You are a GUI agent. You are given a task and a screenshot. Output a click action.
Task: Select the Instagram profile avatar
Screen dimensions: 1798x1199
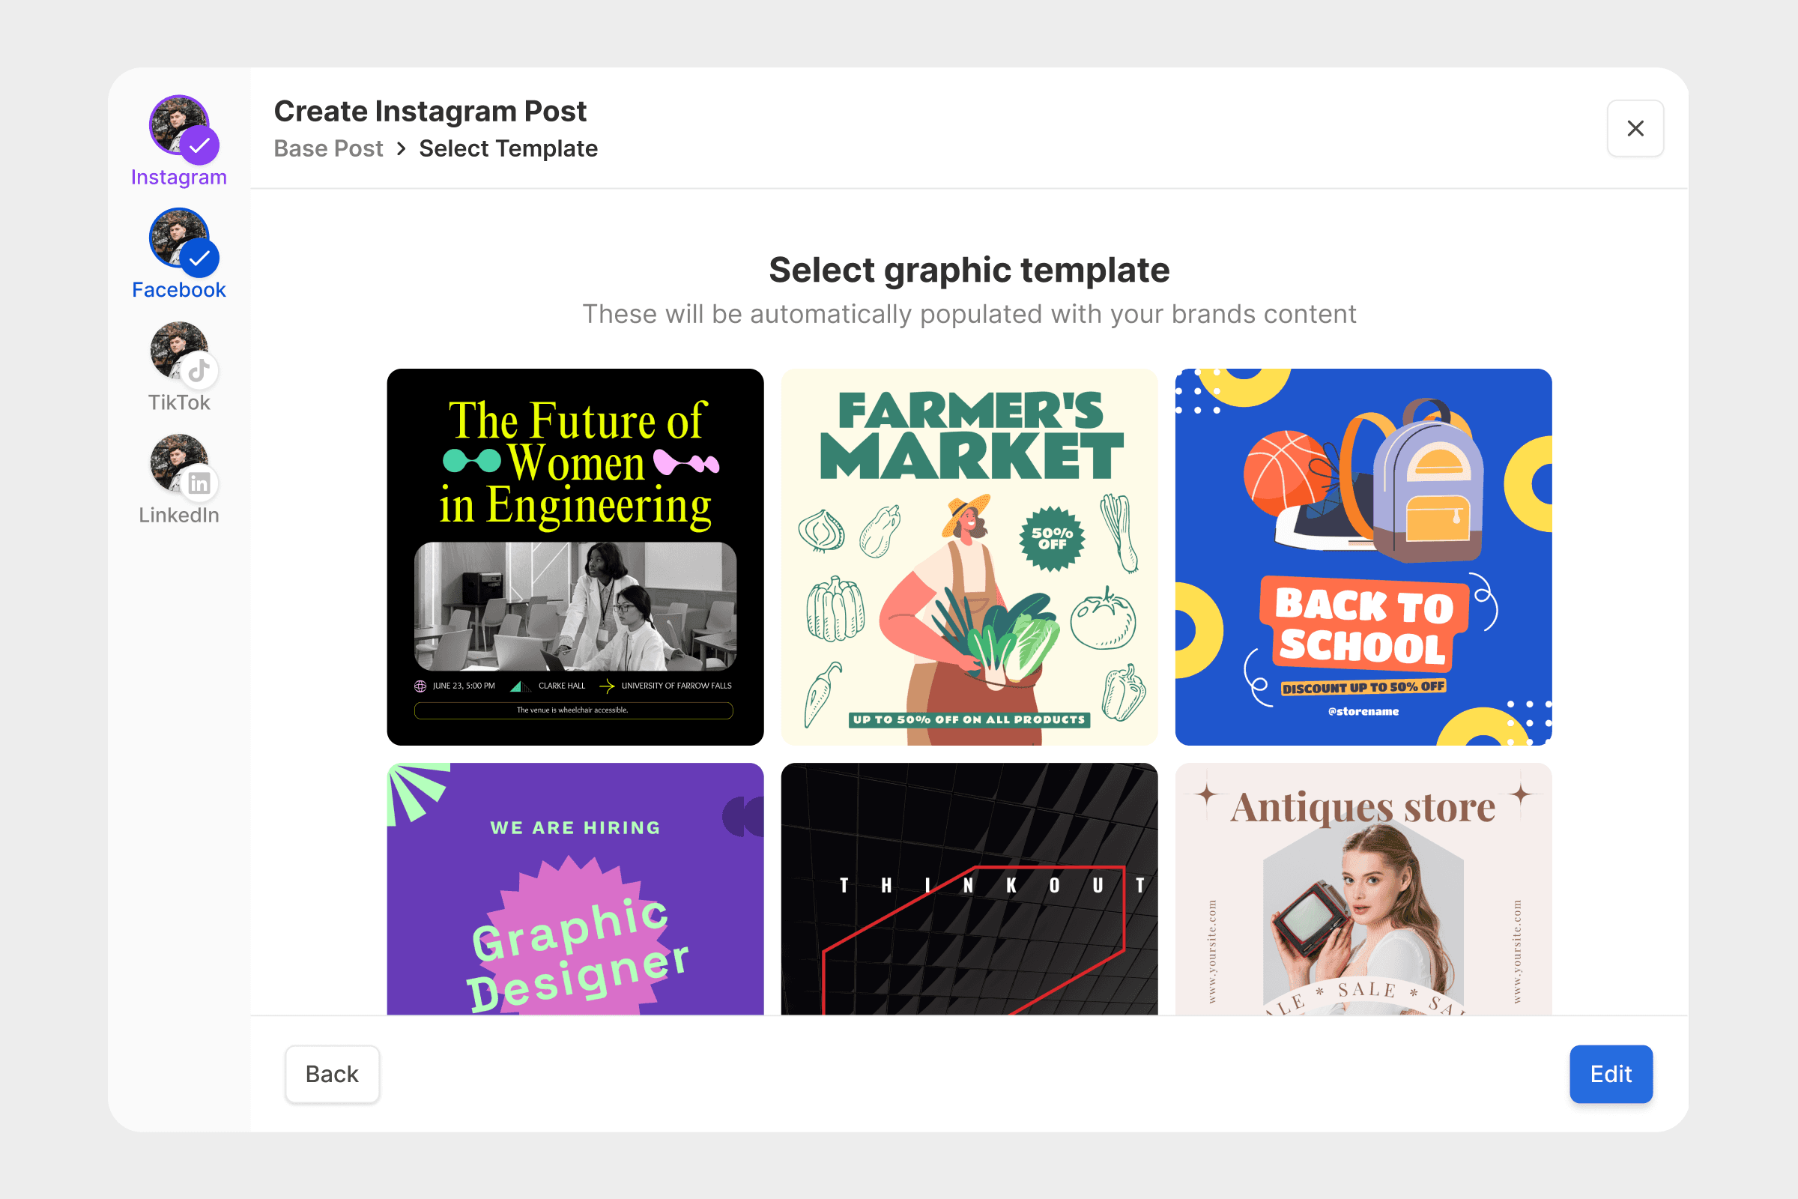tap(178, 124)
